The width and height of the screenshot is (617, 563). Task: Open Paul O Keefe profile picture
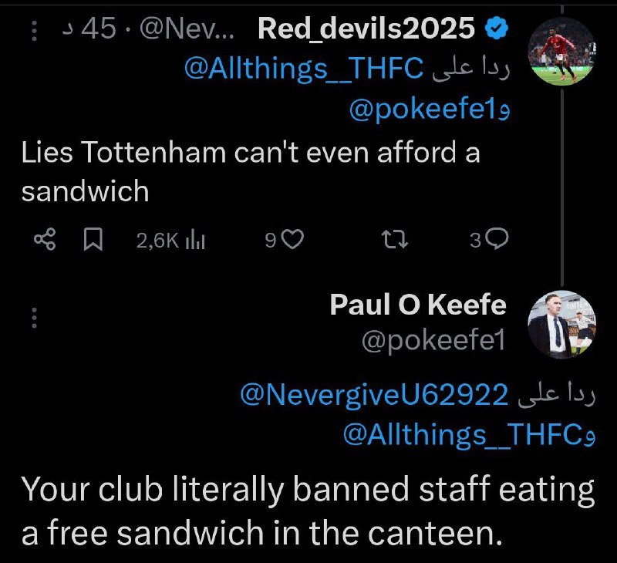tap(561, 325)
